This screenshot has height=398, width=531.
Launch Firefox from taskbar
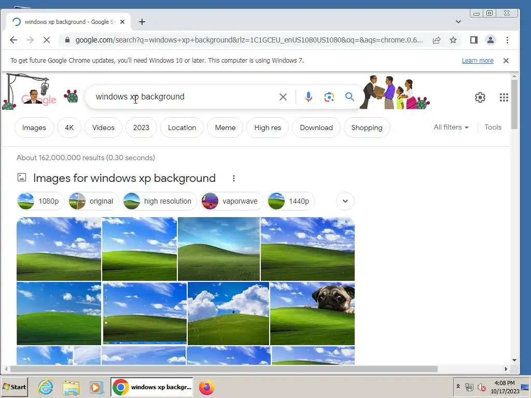pos(206,387)
